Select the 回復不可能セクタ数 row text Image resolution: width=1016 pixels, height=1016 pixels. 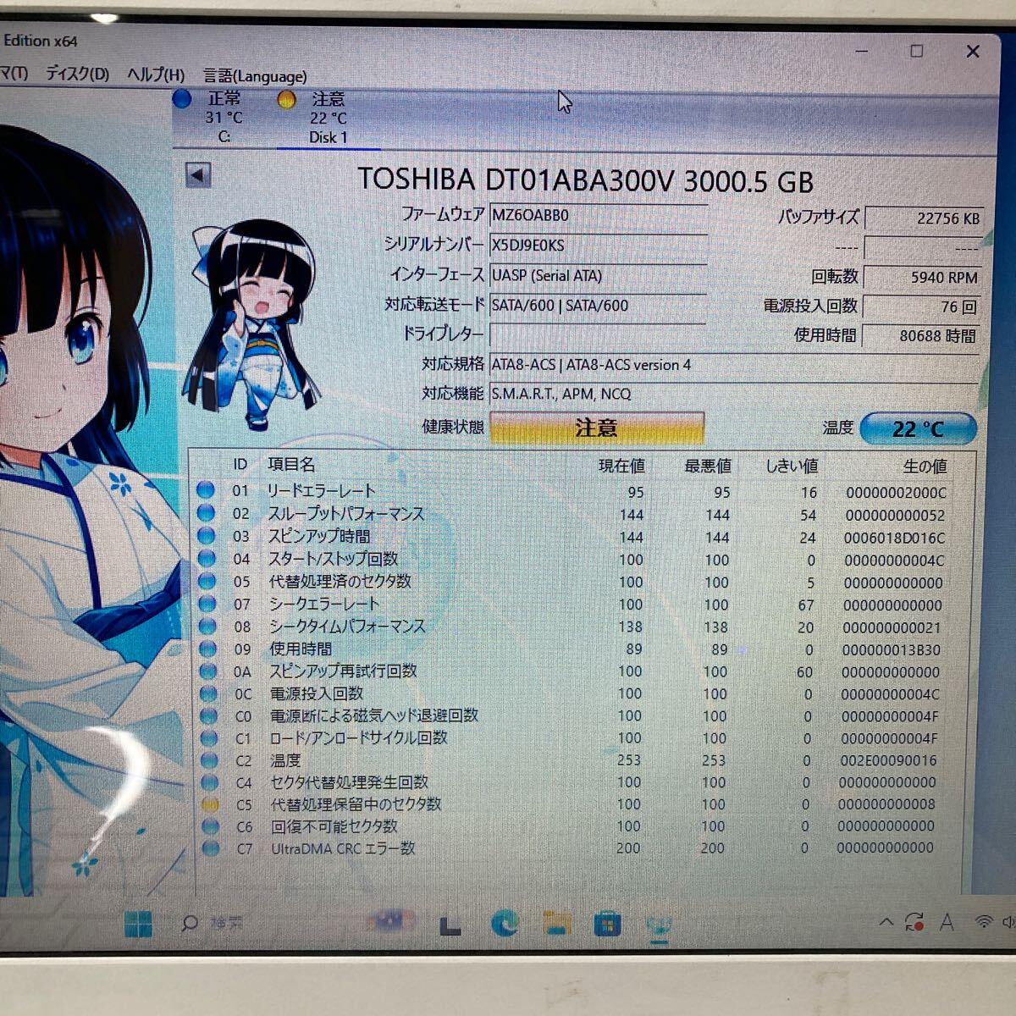point(334,826)
